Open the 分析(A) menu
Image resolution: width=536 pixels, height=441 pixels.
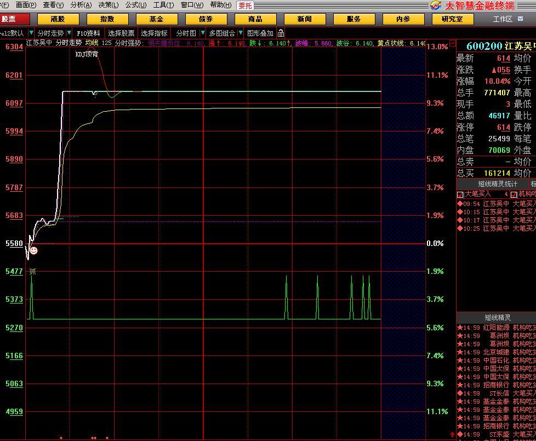(x=81, y=5)
